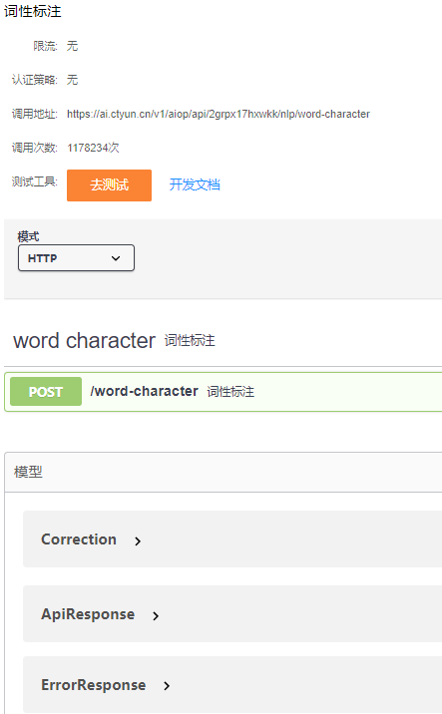
Task: Click 词性标注 subtitle beside word character heading
Action: click(x=190, y=341)
